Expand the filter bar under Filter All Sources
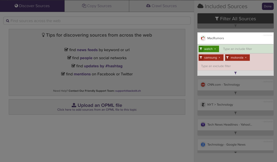The image size is (277, 162). tap(235, 26)
